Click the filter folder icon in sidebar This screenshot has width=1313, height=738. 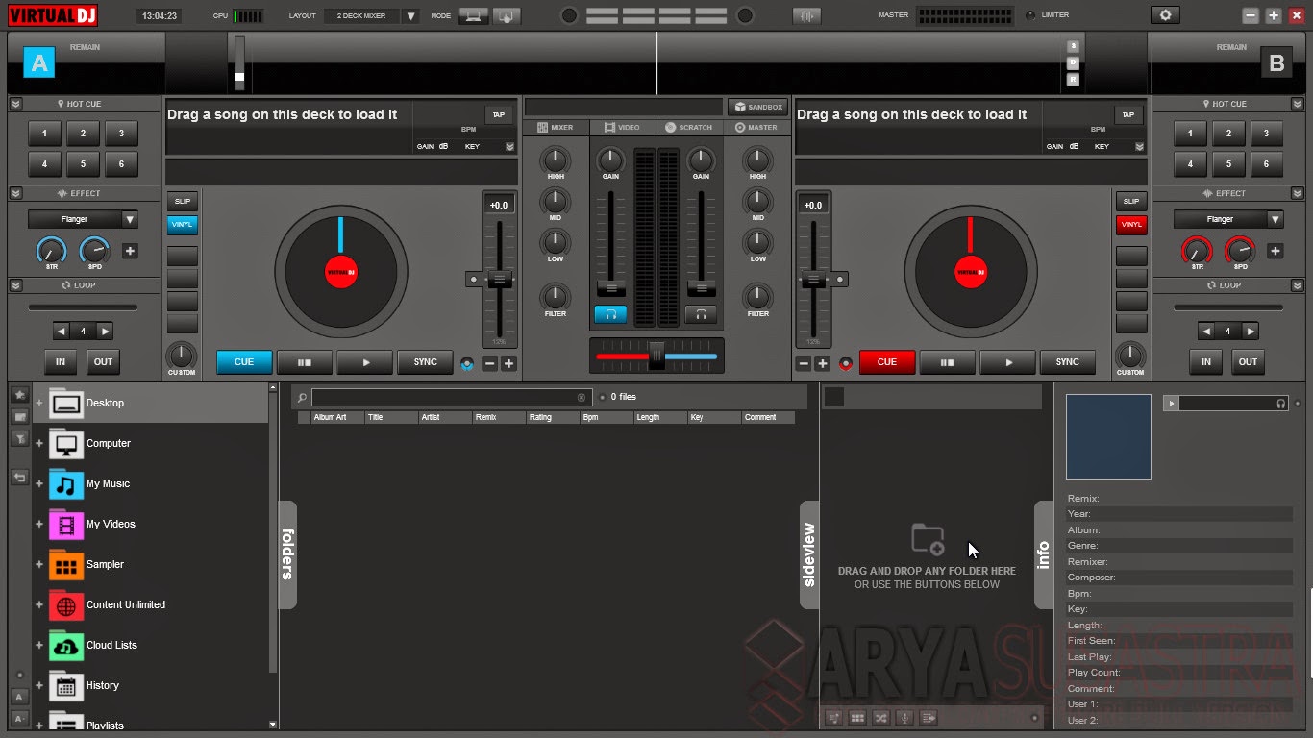tap(19, 439)
